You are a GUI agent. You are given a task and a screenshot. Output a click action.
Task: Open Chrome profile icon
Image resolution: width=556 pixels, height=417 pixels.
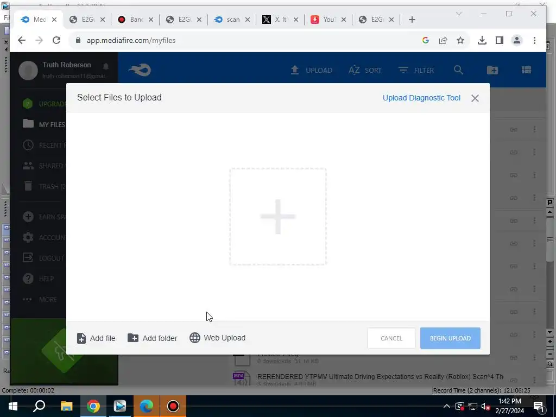[x=517, y=40]
